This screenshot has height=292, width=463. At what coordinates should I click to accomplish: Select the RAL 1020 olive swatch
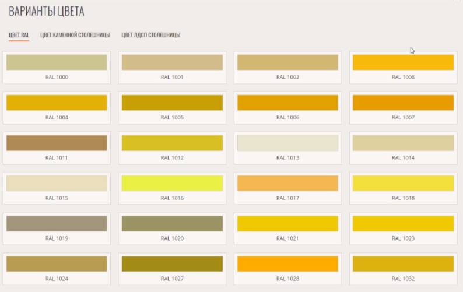point(172,223)
